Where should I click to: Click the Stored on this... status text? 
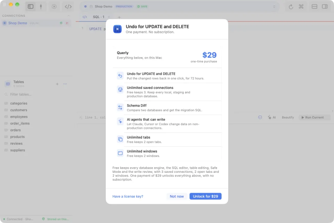(58, 219)
